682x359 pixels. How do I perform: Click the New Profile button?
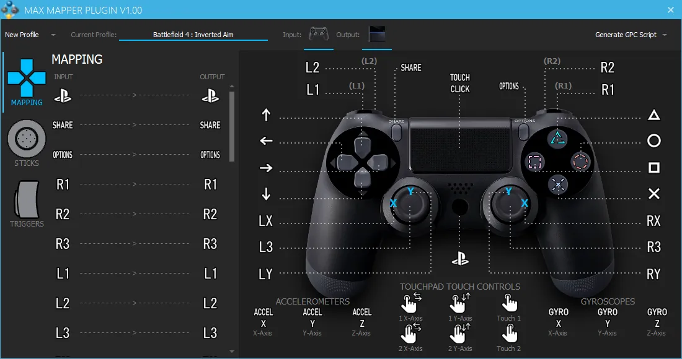22,35
